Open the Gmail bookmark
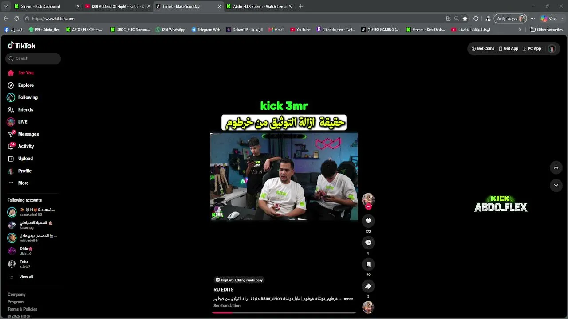The height and width of the screenshot is (319, 568). [x=276, y=30]
